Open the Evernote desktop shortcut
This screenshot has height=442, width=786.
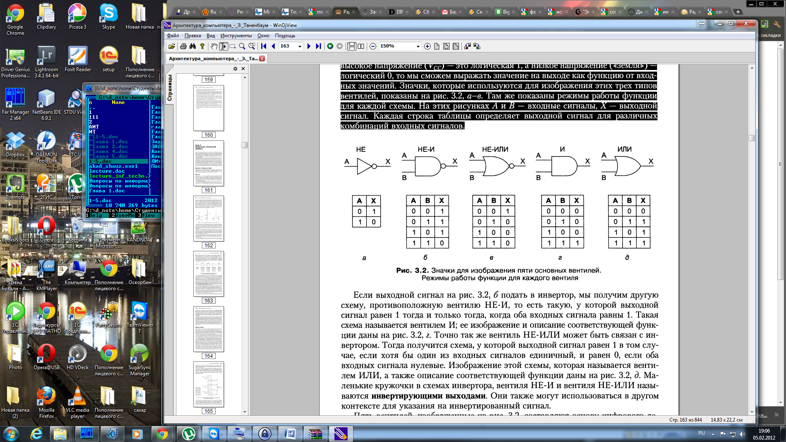click(x=16, y=187)
